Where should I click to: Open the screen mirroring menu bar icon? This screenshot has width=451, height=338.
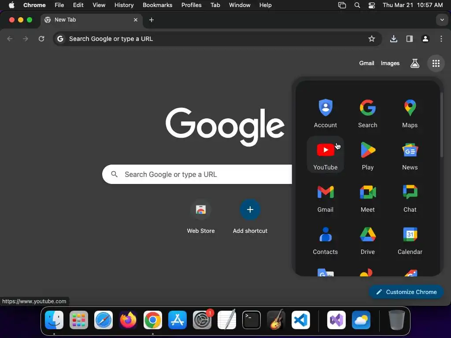point(342,5)
